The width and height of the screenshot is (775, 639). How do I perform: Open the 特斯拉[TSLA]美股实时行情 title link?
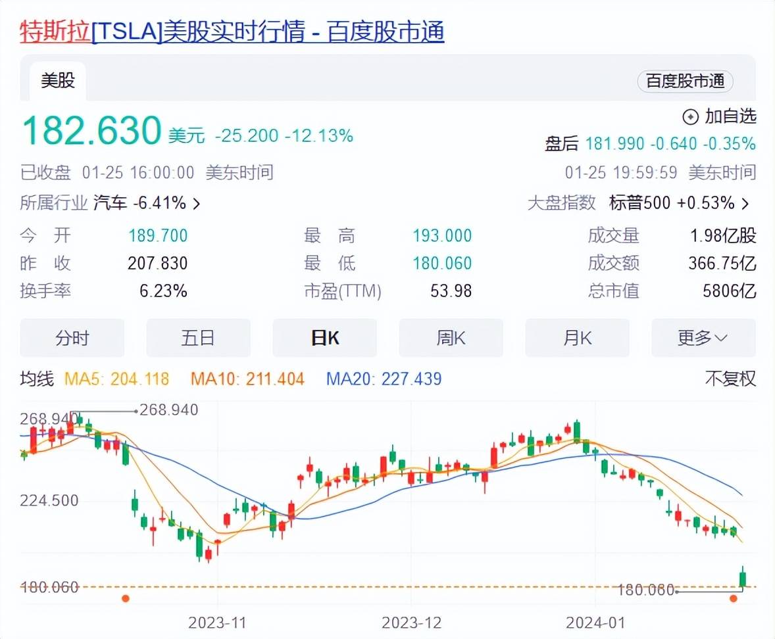tap(232, 32)
